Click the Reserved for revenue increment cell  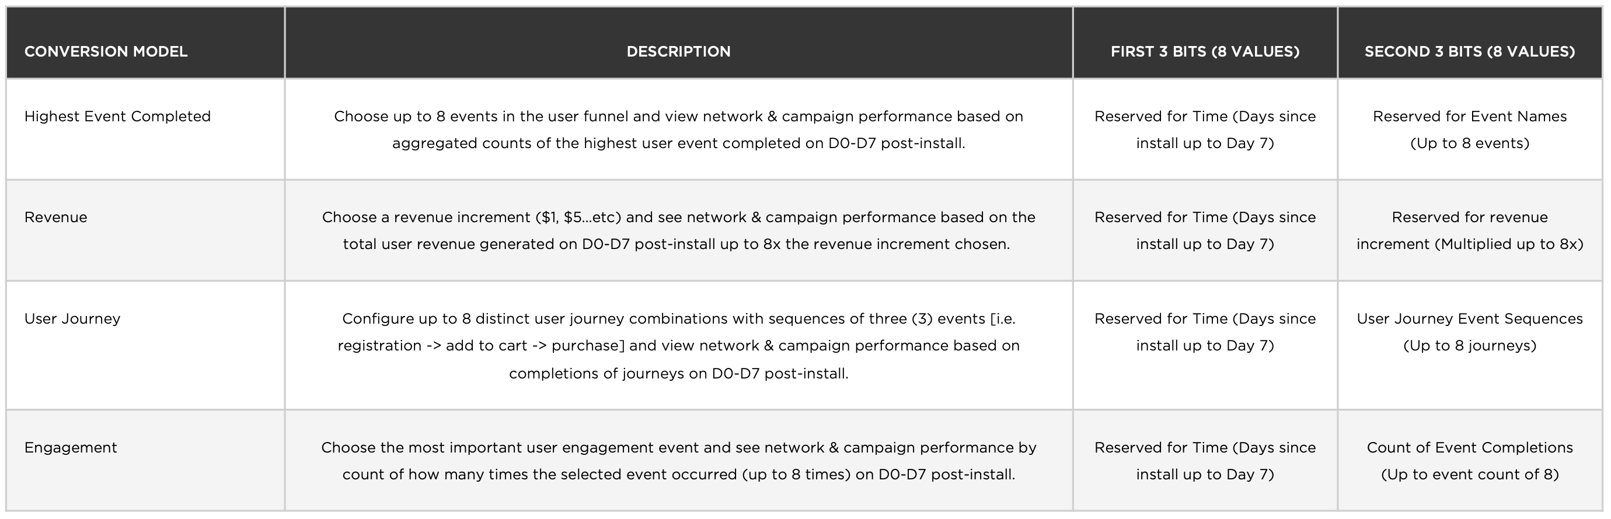pyautogui.click(x=1470, y=230)
